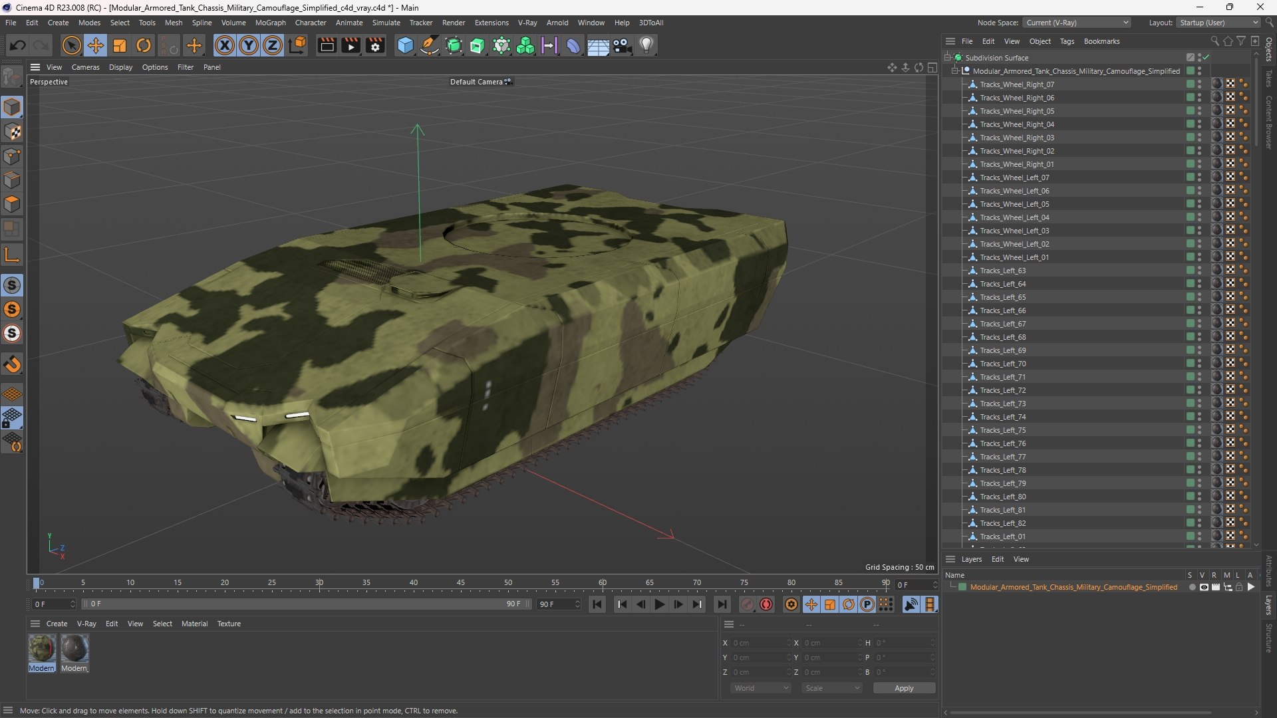Image resolution: width=1277 pixels, height=718 pixels.
Task: Select Tracks_Wheel_Left_01 object
Action: tap(1014, 257)
